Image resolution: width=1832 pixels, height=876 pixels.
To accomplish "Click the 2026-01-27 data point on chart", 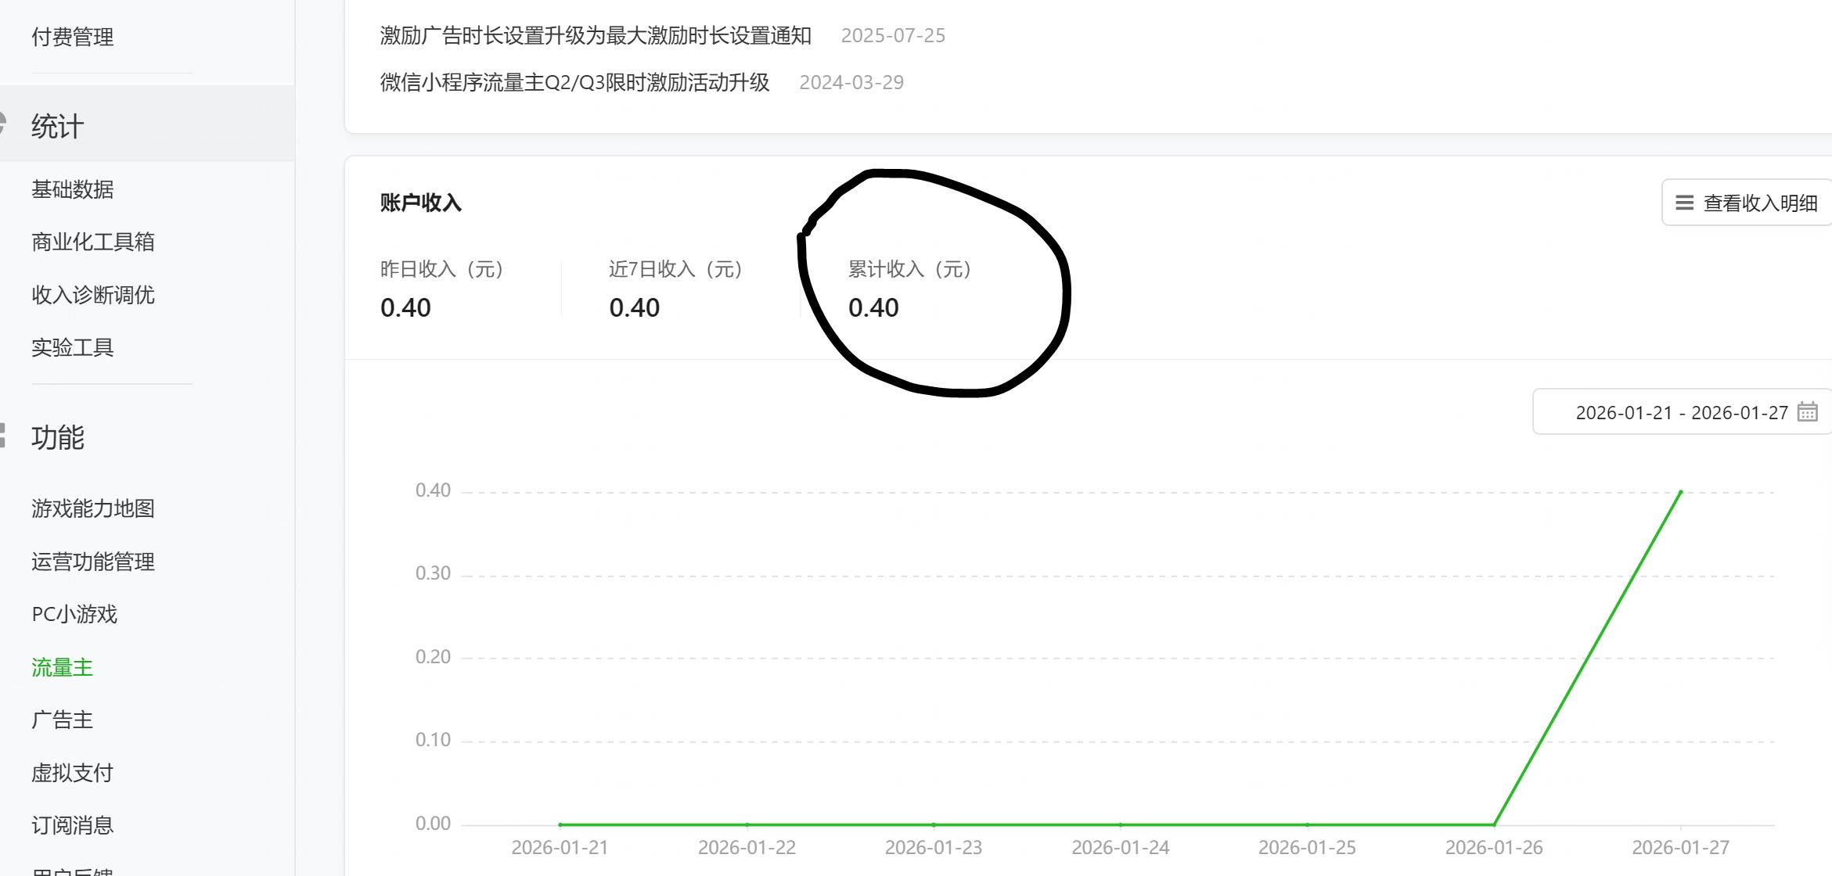I will pyautogui.click(x=1680, y=492).
